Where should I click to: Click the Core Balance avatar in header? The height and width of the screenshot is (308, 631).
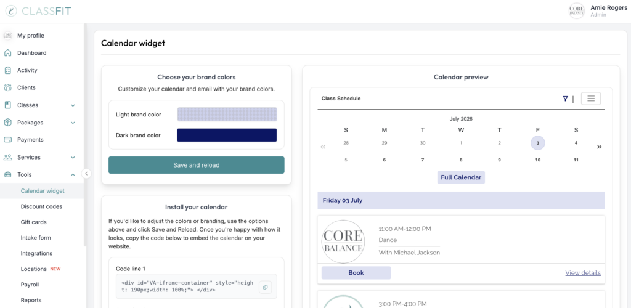[x=577, y=11]
